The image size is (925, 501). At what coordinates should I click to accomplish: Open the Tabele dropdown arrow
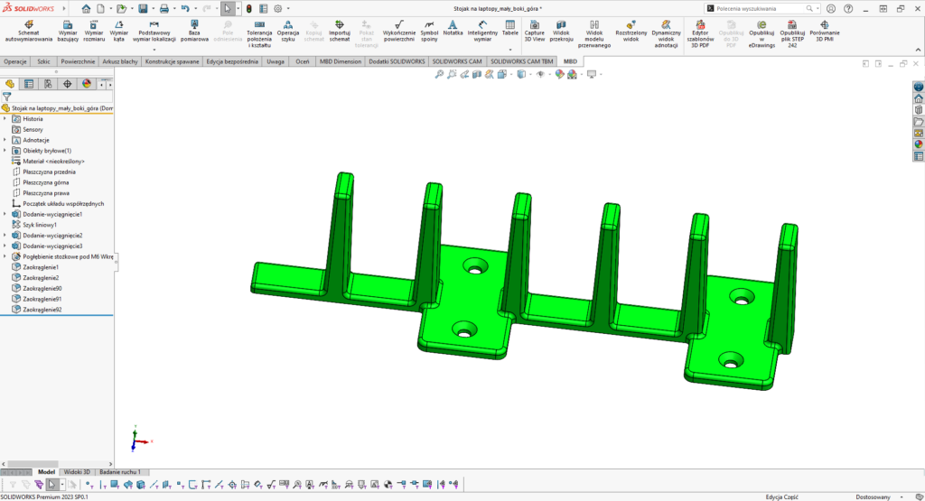[x=510, y=49]
